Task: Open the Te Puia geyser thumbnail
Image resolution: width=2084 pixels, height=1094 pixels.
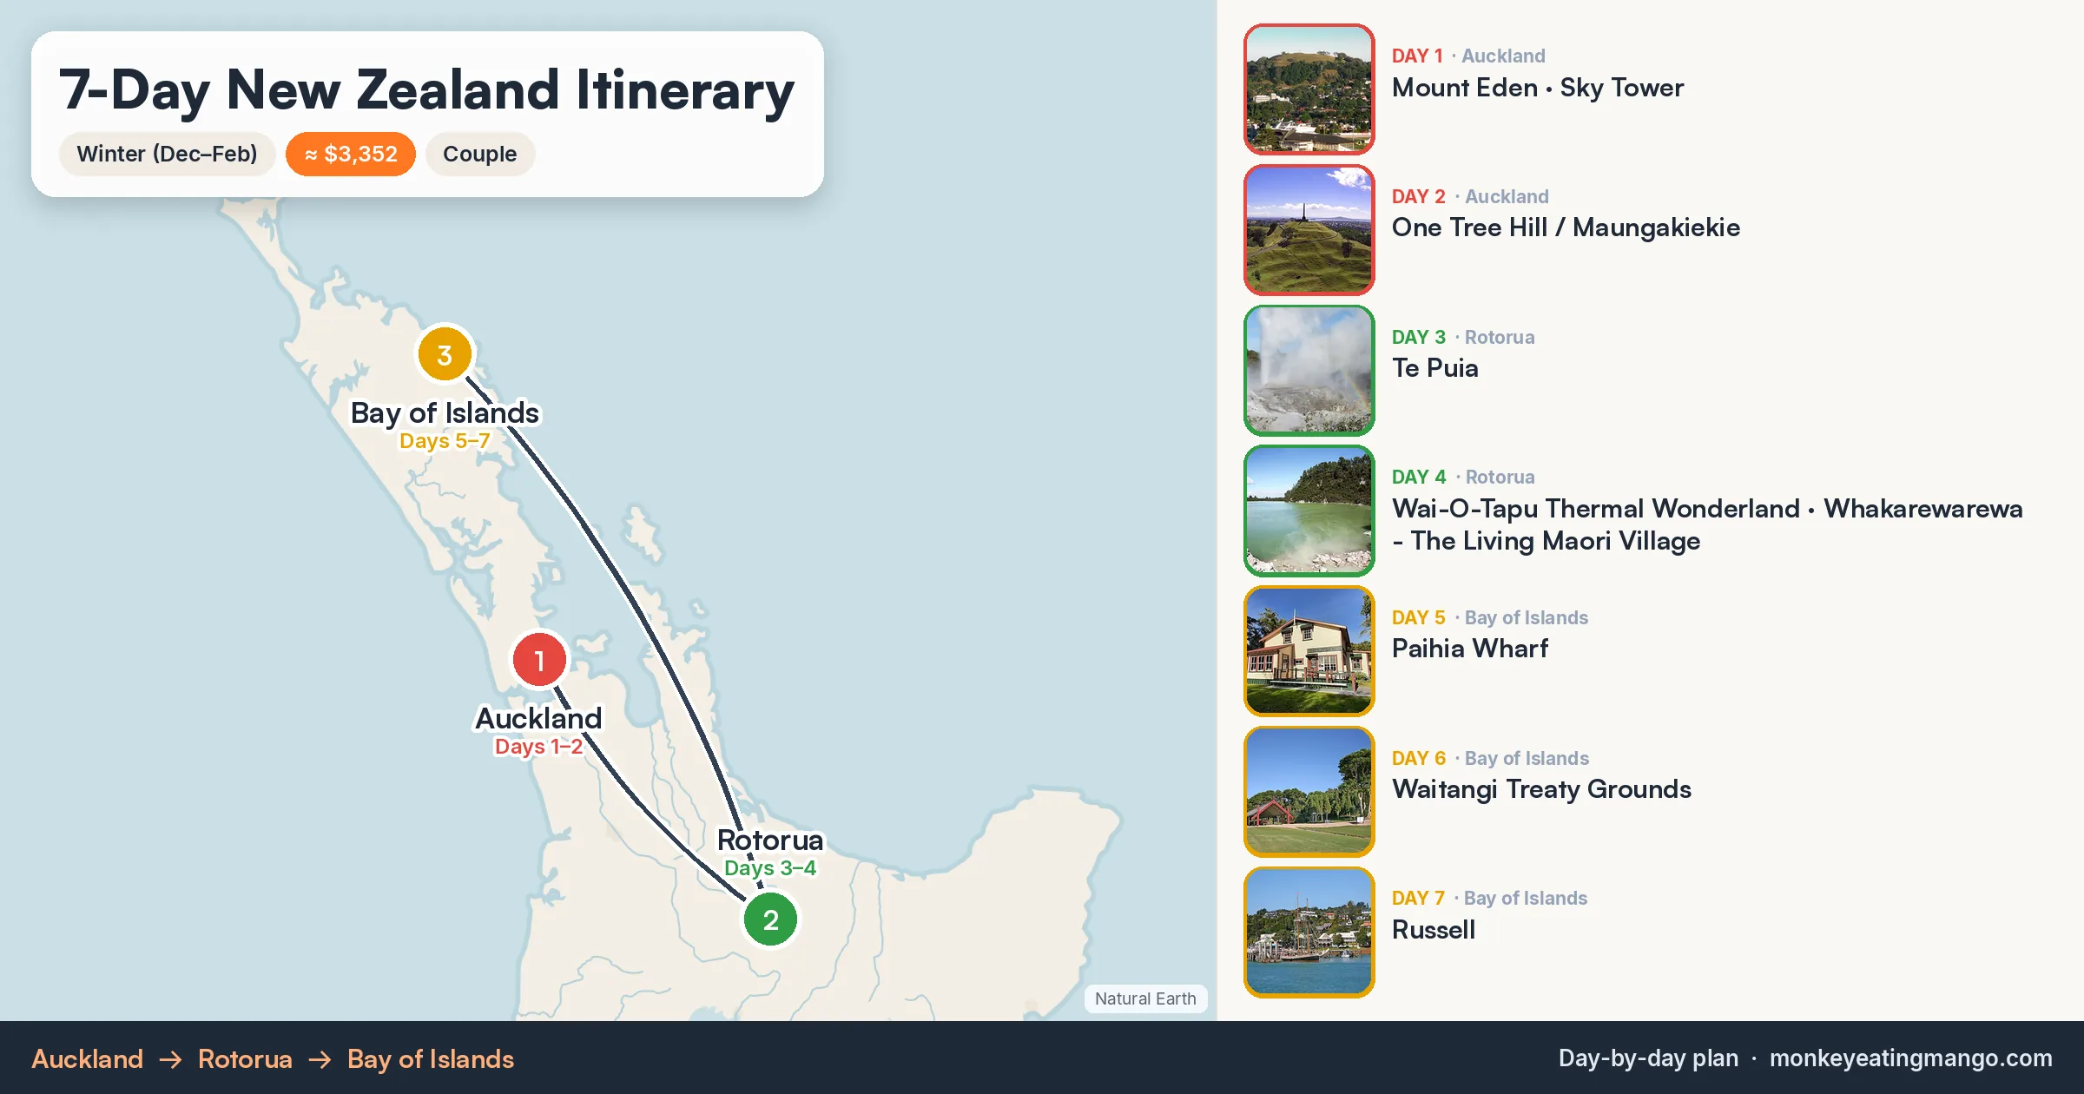Action: [1309, 370]
